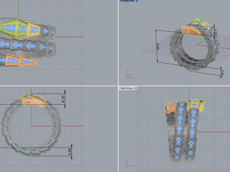The image size is (230, 172).
Task: Select the 16.60 dimension in Perspective viewport
Action: 158,46
